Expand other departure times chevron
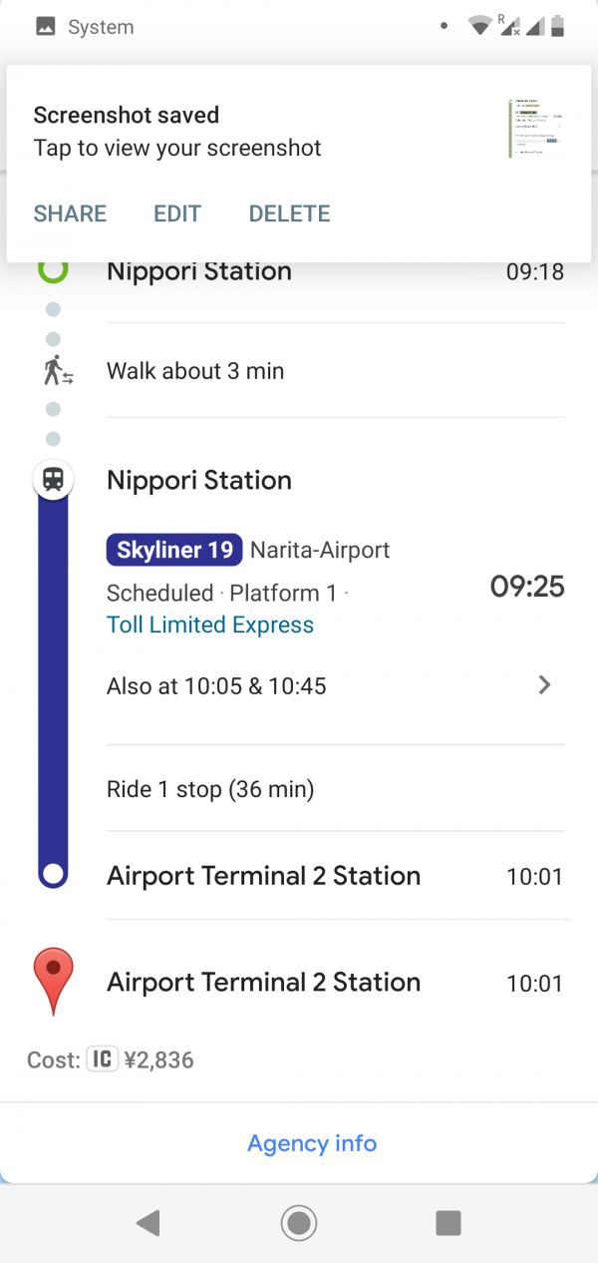The height and width of the screenshot is (1263, 598). [544, 685]
